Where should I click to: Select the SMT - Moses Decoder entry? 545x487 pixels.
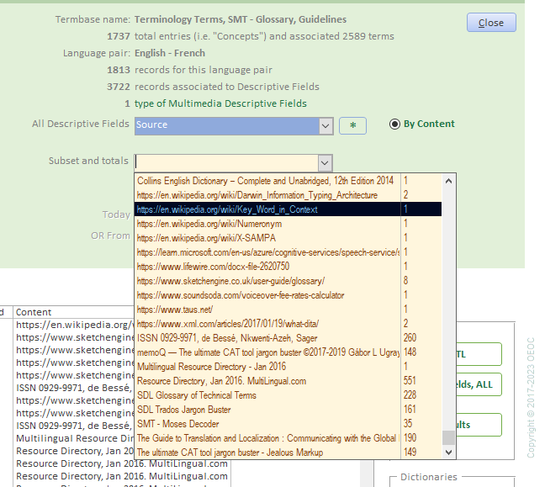pos(177,424)
